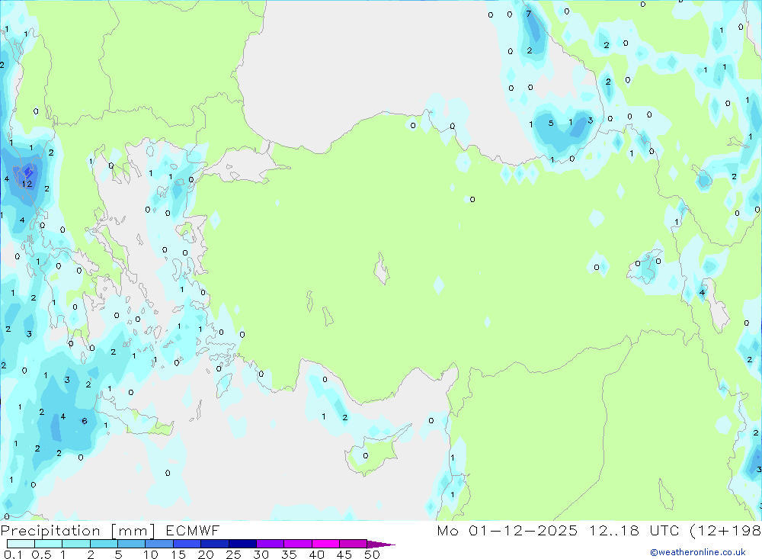
Task: Click the legend label '45'
Action: click(344, 554)
